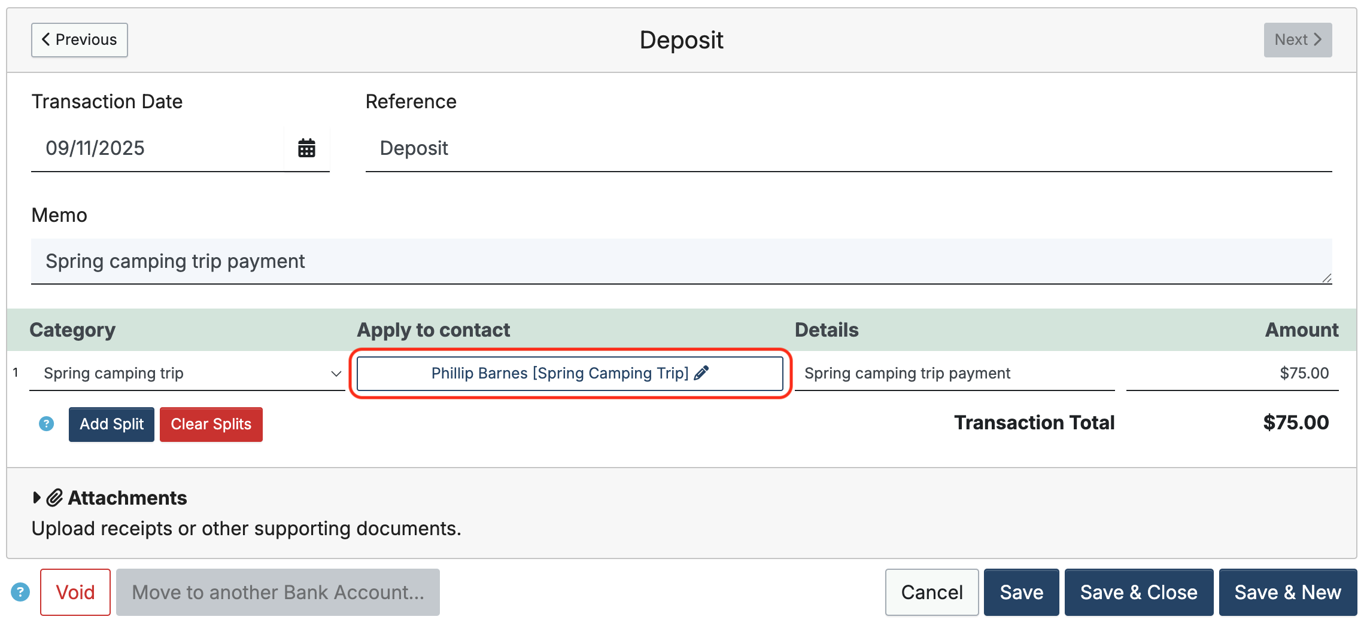Click the Save button
This screenshot has height=641, width=1367.
click(x=1021, y=592)
